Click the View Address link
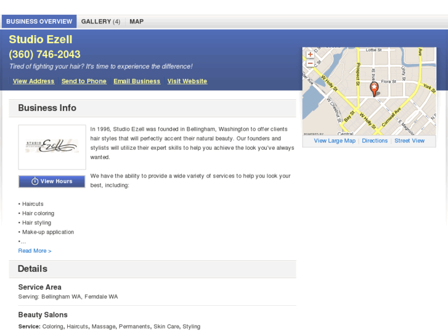The image size is (448, 336). tap(33, 81)
